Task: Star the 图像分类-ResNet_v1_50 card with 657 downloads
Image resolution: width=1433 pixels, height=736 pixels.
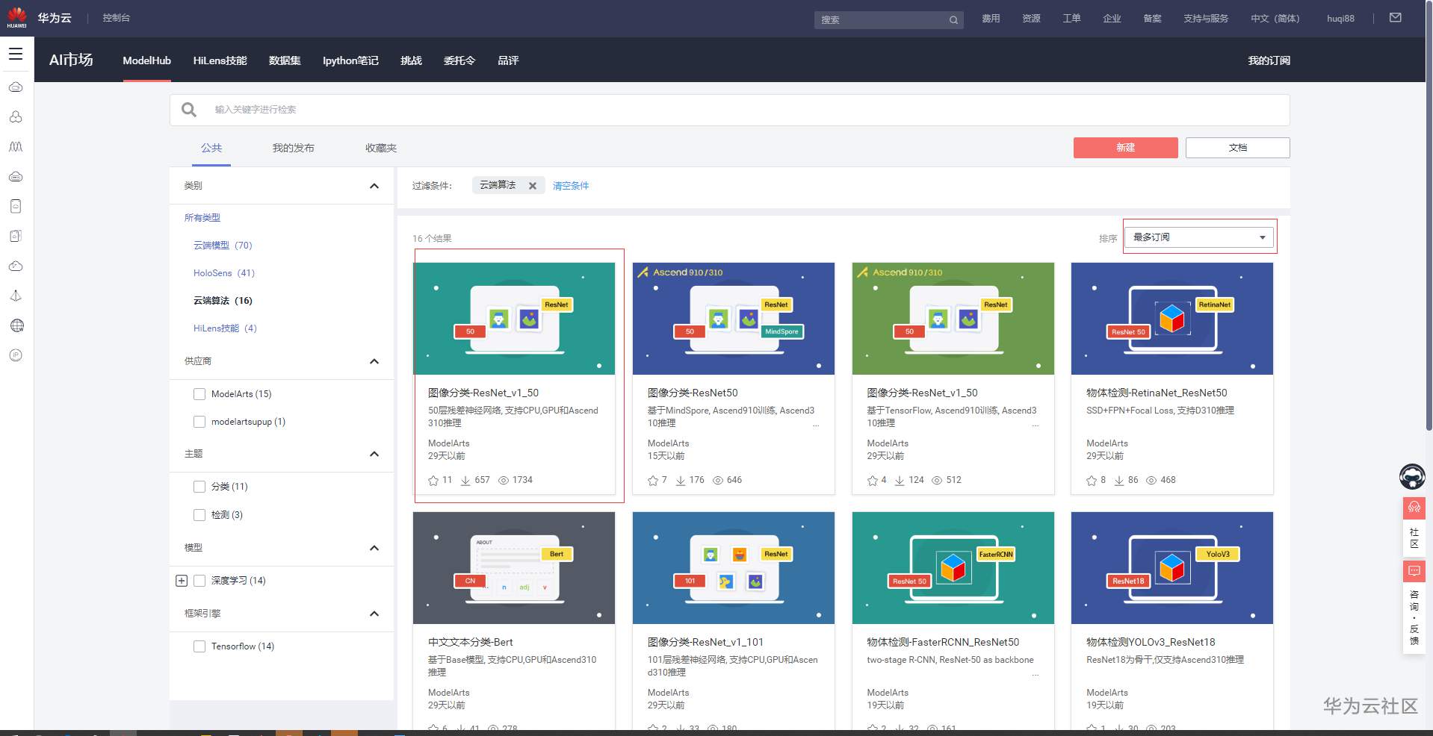Action: point(433,481)
